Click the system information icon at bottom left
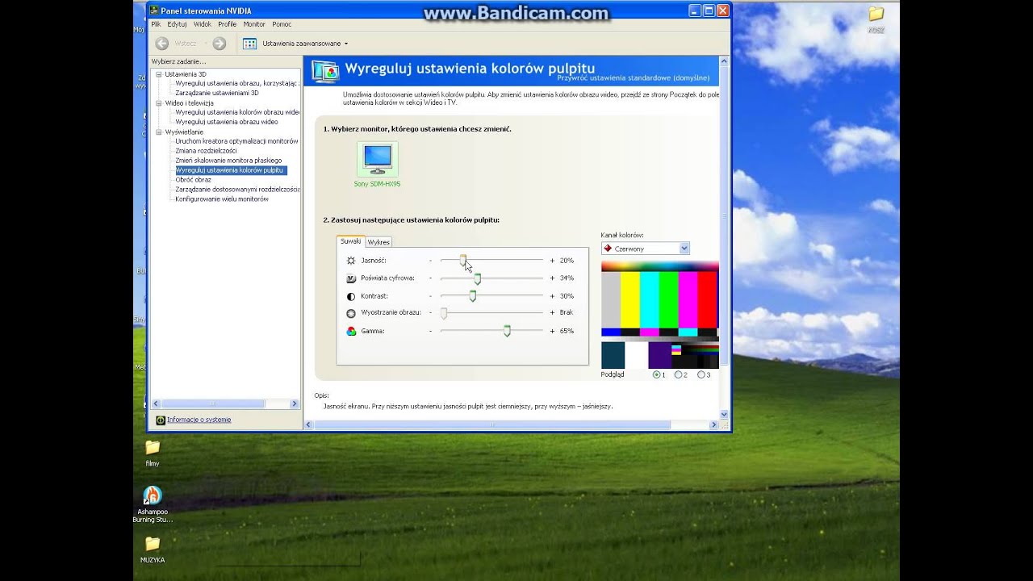The image size is (1033, 581). 161,420
